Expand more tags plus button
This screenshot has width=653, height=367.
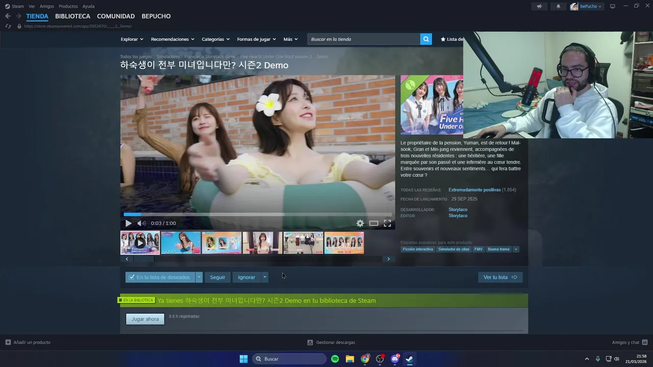[516, 249]
